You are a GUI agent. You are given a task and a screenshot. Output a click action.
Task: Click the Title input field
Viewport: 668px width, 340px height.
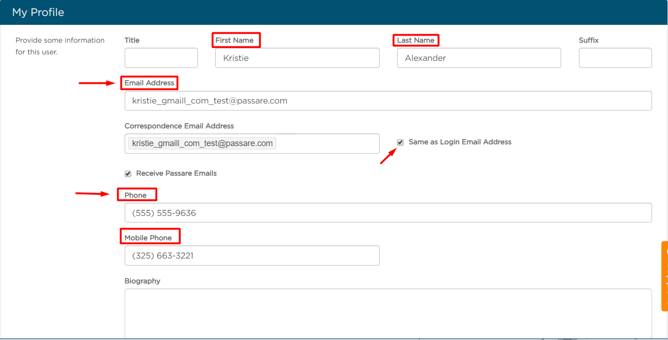(161, 58)
